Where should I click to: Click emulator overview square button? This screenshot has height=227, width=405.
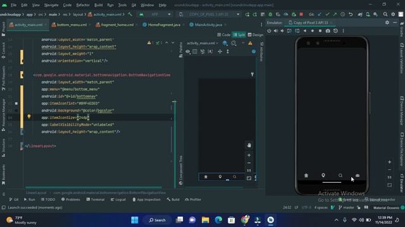320,31
